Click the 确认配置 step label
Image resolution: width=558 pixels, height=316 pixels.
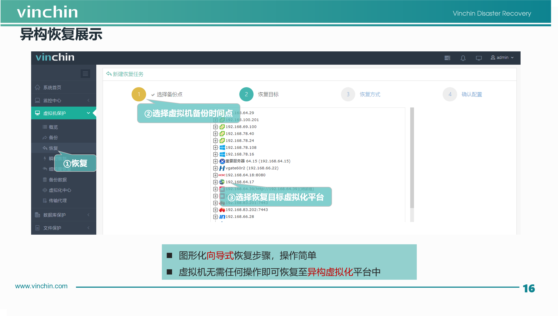(472, 94)
